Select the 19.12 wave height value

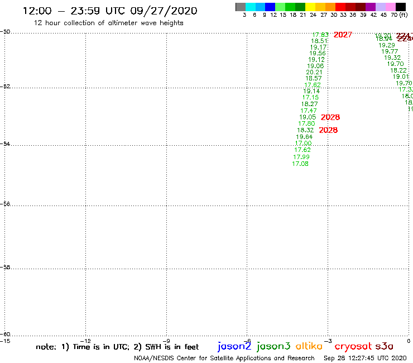point(316,60)
